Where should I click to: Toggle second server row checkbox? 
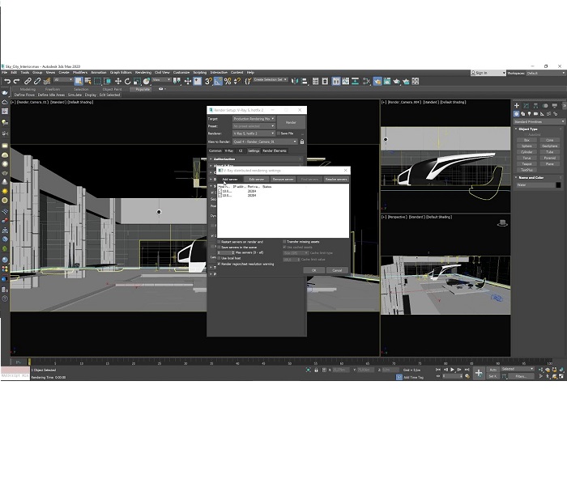(220, 195)
